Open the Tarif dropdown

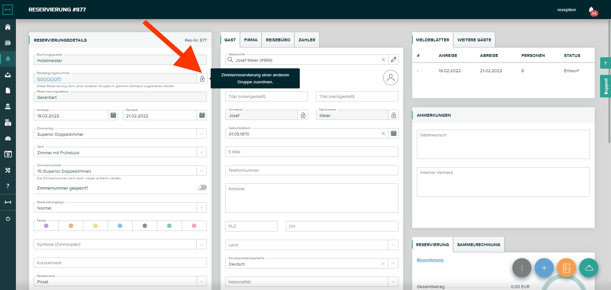click(201, 152)
